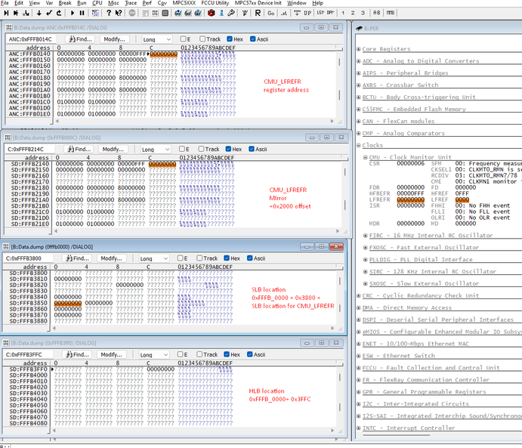Click highlighted LFREFR value 00000000 in peripheral view

point(410,199)
